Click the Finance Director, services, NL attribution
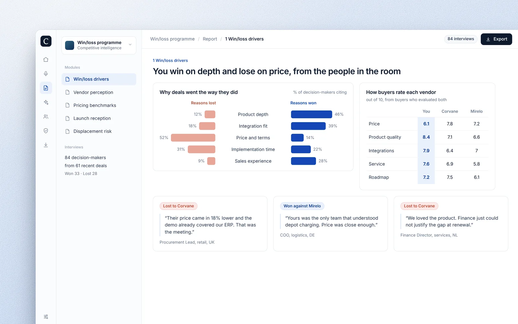 click(429, 235)
